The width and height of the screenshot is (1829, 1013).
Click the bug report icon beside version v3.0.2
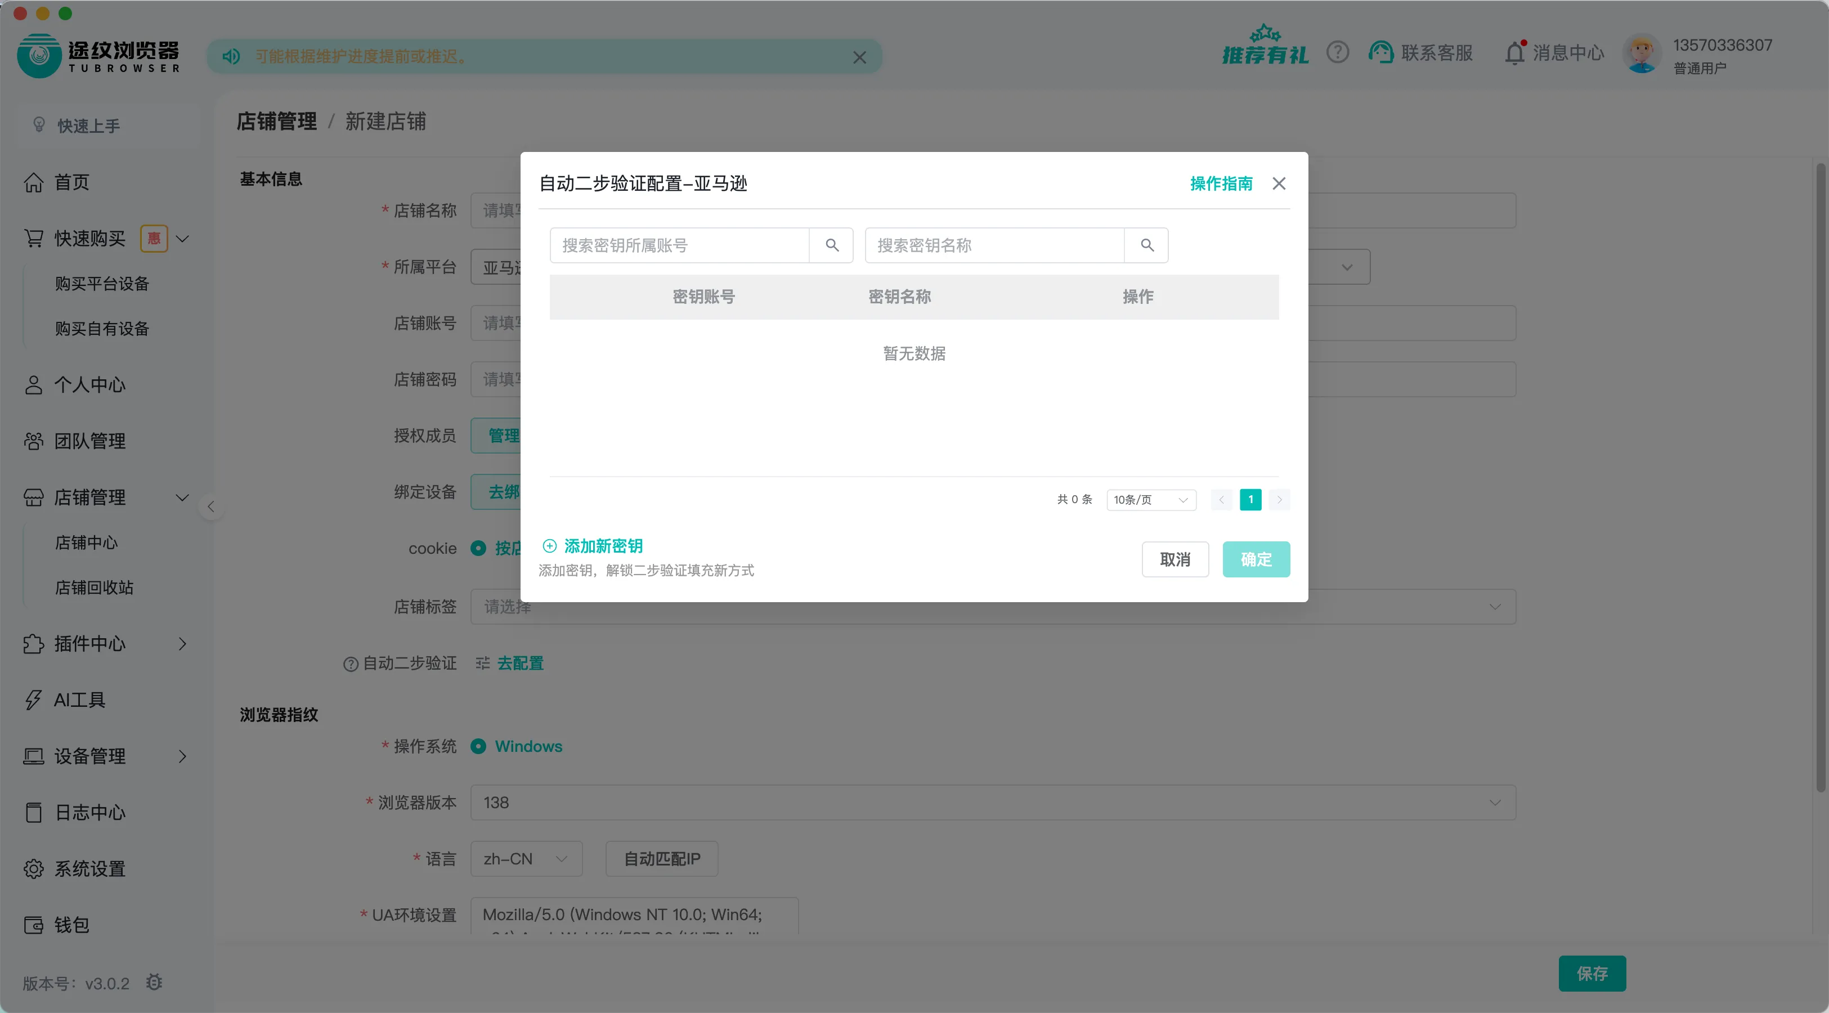[x=154, y=981]
